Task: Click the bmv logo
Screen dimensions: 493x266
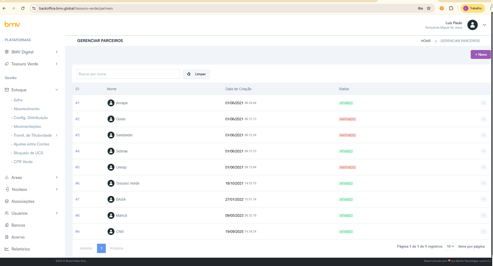Action: (12, 24)
